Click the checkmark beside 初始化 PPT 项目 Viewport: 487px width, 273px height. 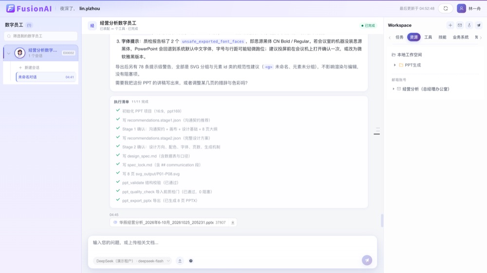(118, 110)
